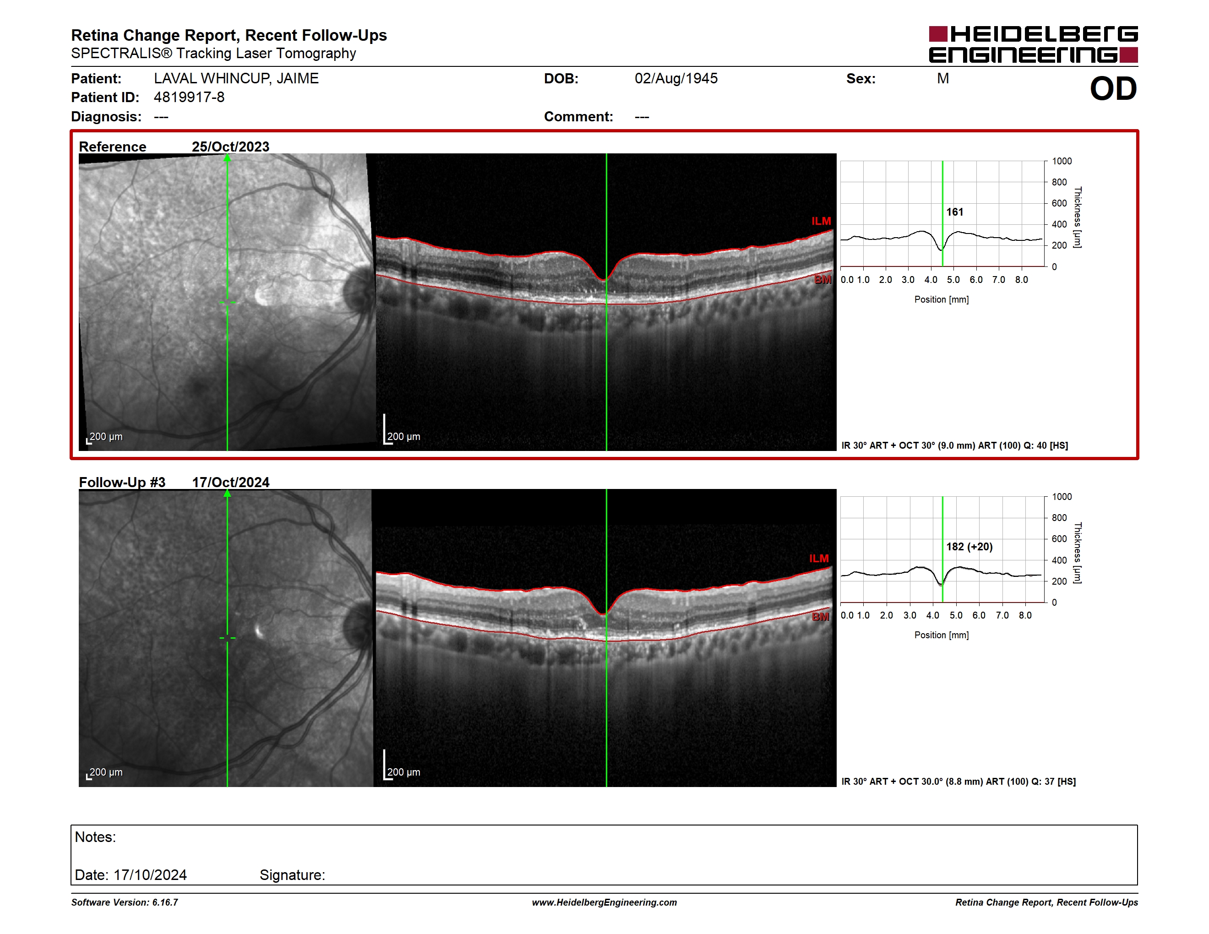Click the OD eye label
The image size is (1209, 934).
coord(1113,88)
